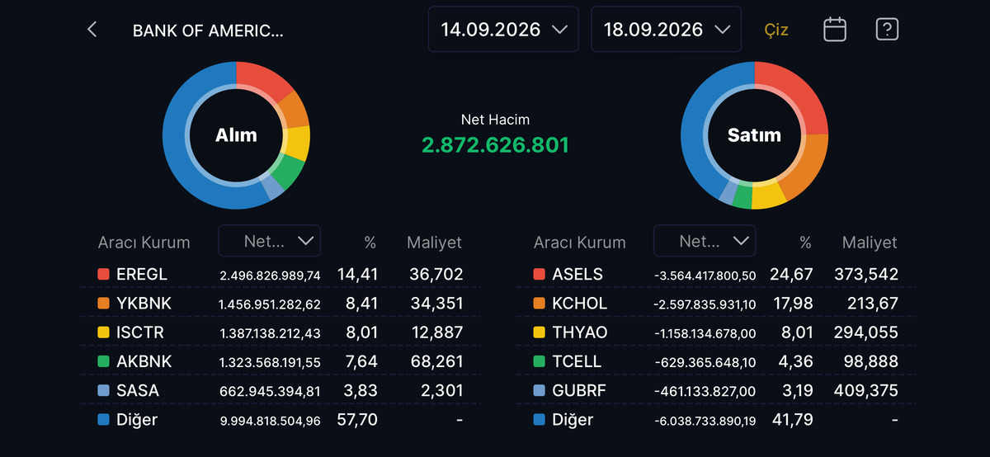Click the Net Hacim value 2.872.626.801

[x=495, y=145]
